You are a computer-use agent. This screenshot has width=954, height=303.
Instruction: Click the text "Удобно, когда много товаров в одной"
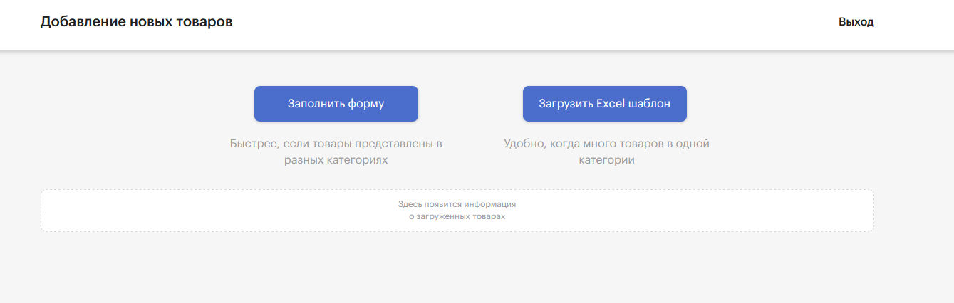click(606, 144)
